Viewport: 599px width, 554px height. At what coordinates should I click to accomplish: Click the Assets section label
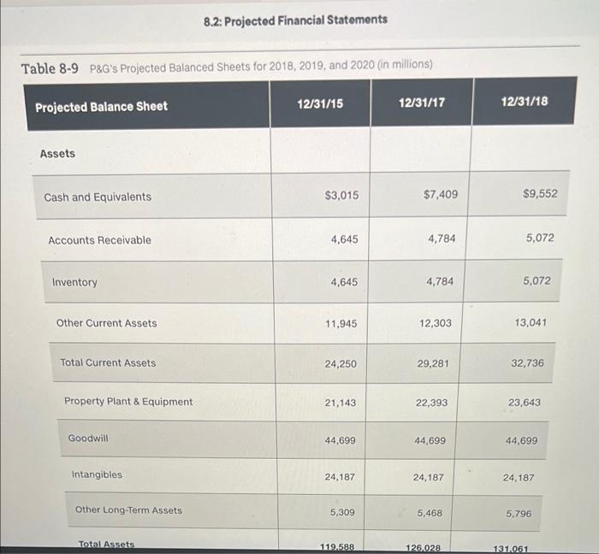click(57, 154)
